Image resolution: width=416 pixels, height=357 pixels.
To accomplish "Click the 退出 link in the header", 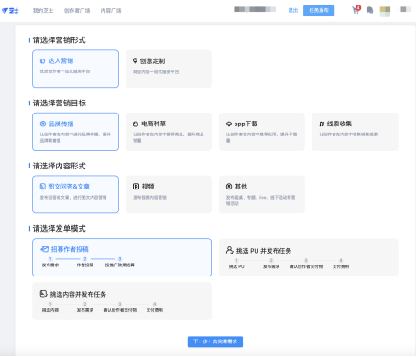I will [293, 10].
